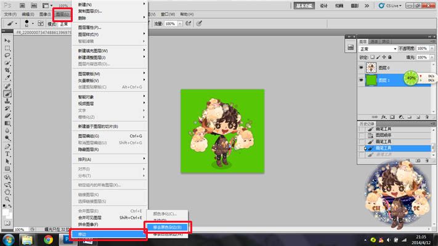Select the Rectangular Marquee tool
The height and width of the screenshot is (246, 438).
coord(7,48)
